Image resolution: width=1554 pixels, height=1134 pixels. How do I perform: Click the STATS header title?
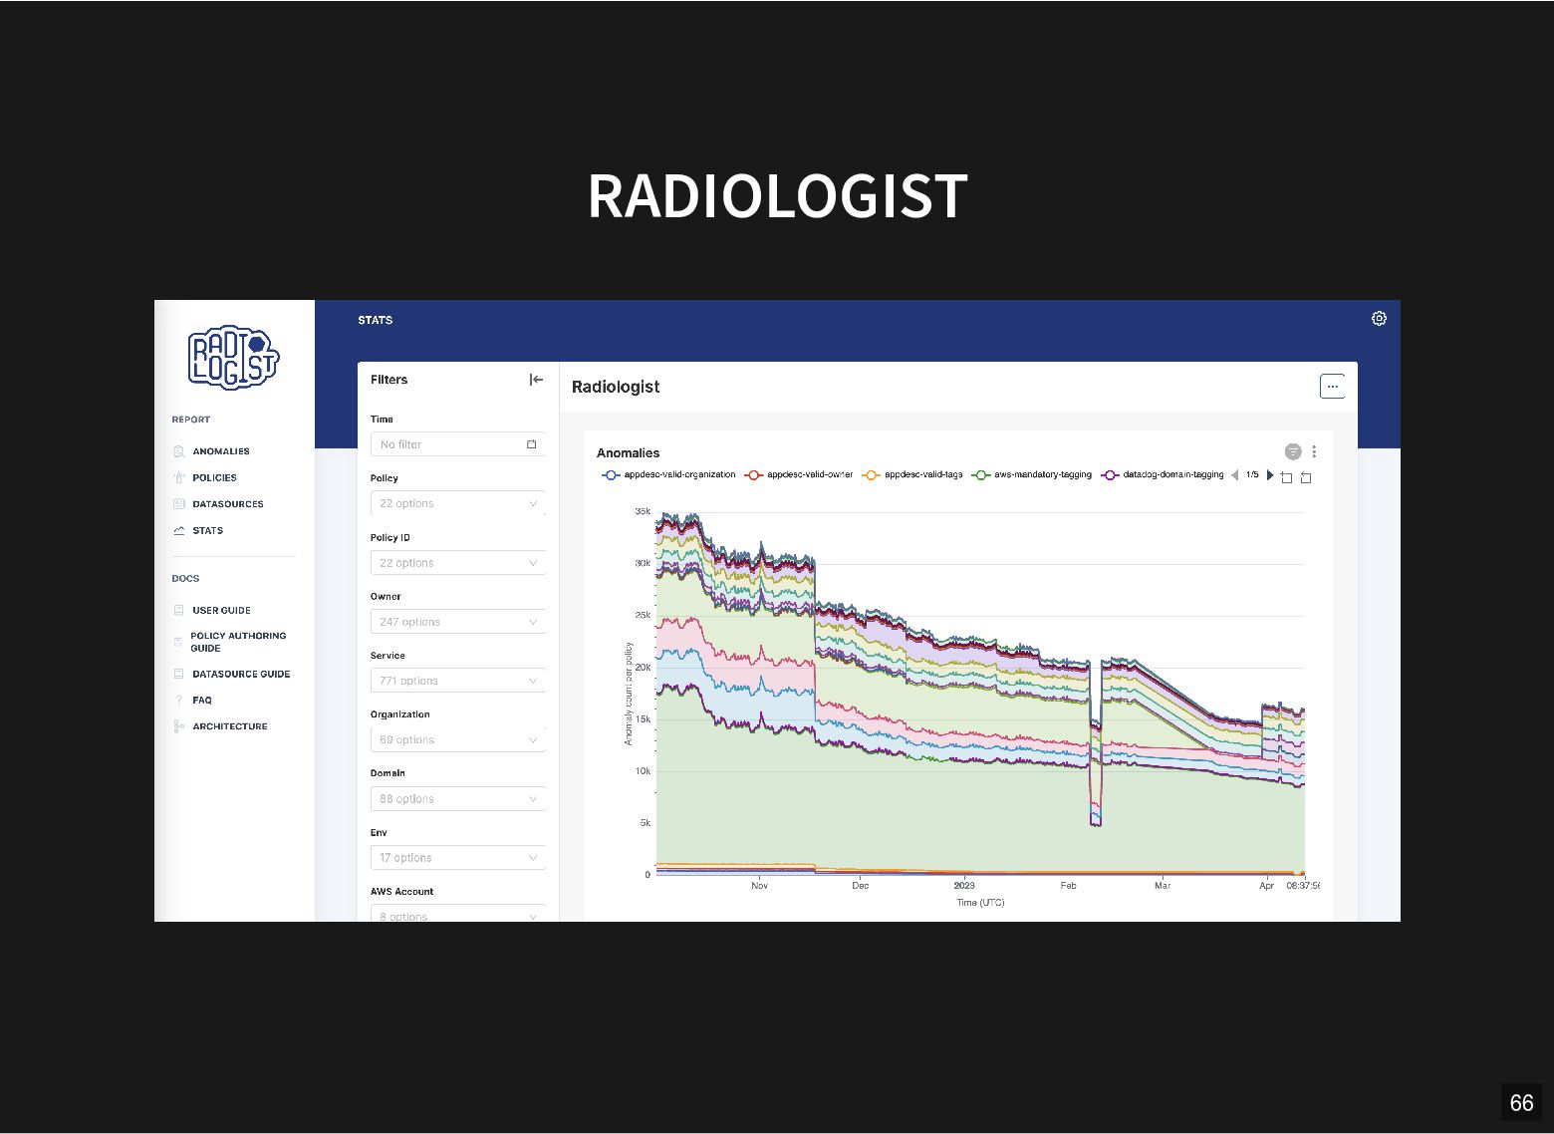375,320
